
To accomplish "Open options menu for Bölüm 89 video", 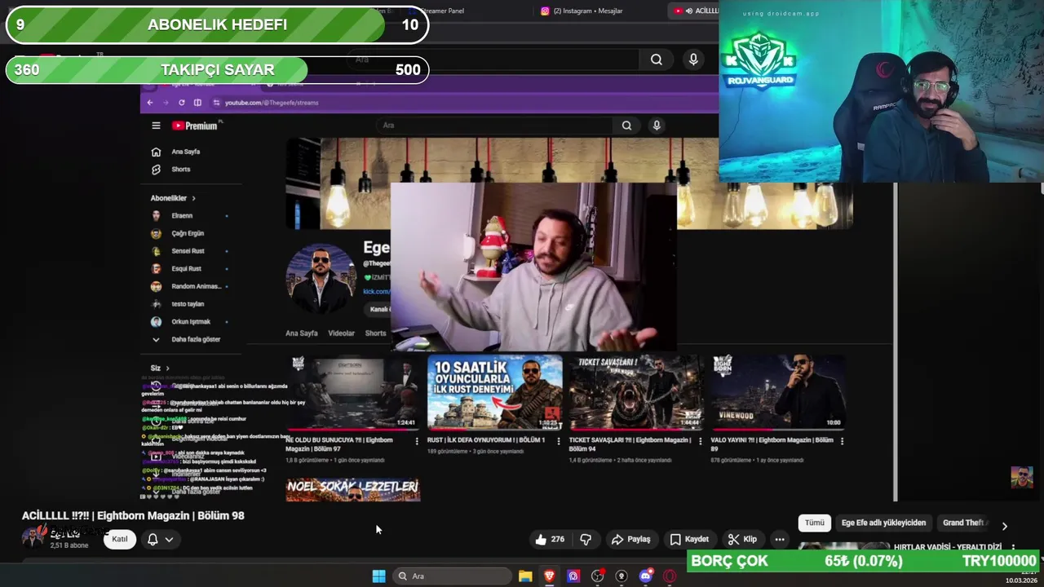I will [842, 441].
